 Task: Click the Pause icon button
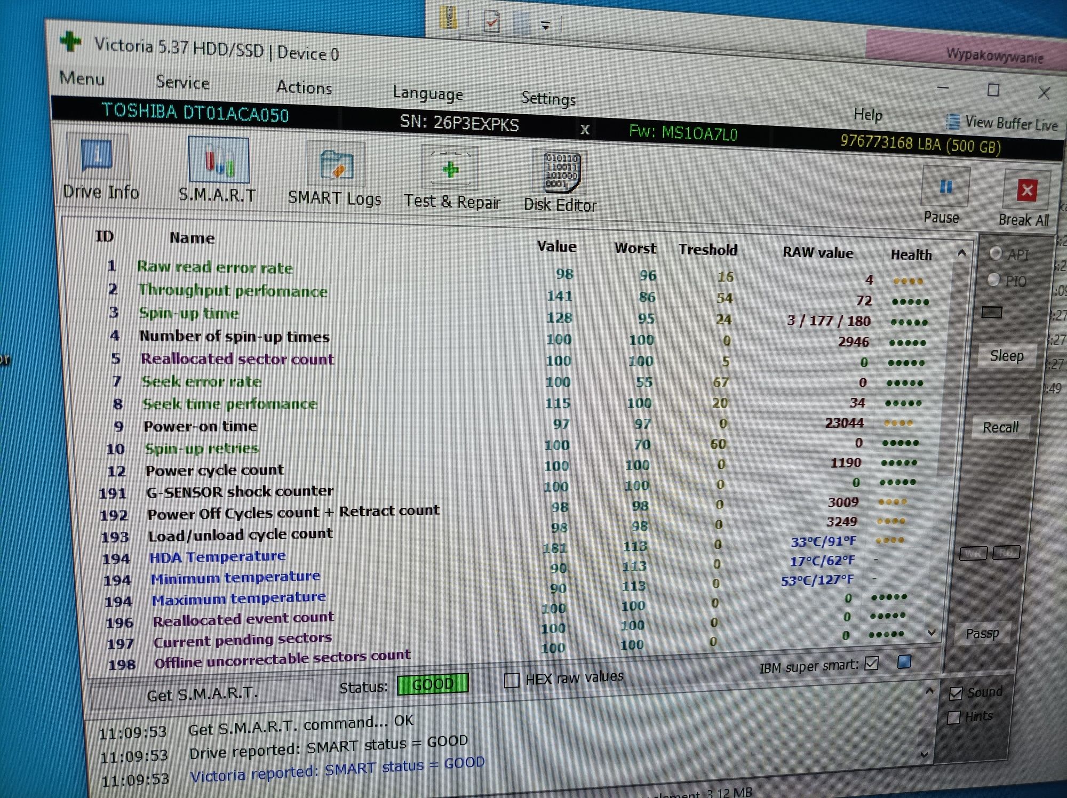945,187
